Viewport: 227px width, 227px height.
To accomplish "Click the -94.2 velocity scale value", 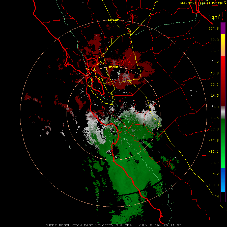I will 214,174.
